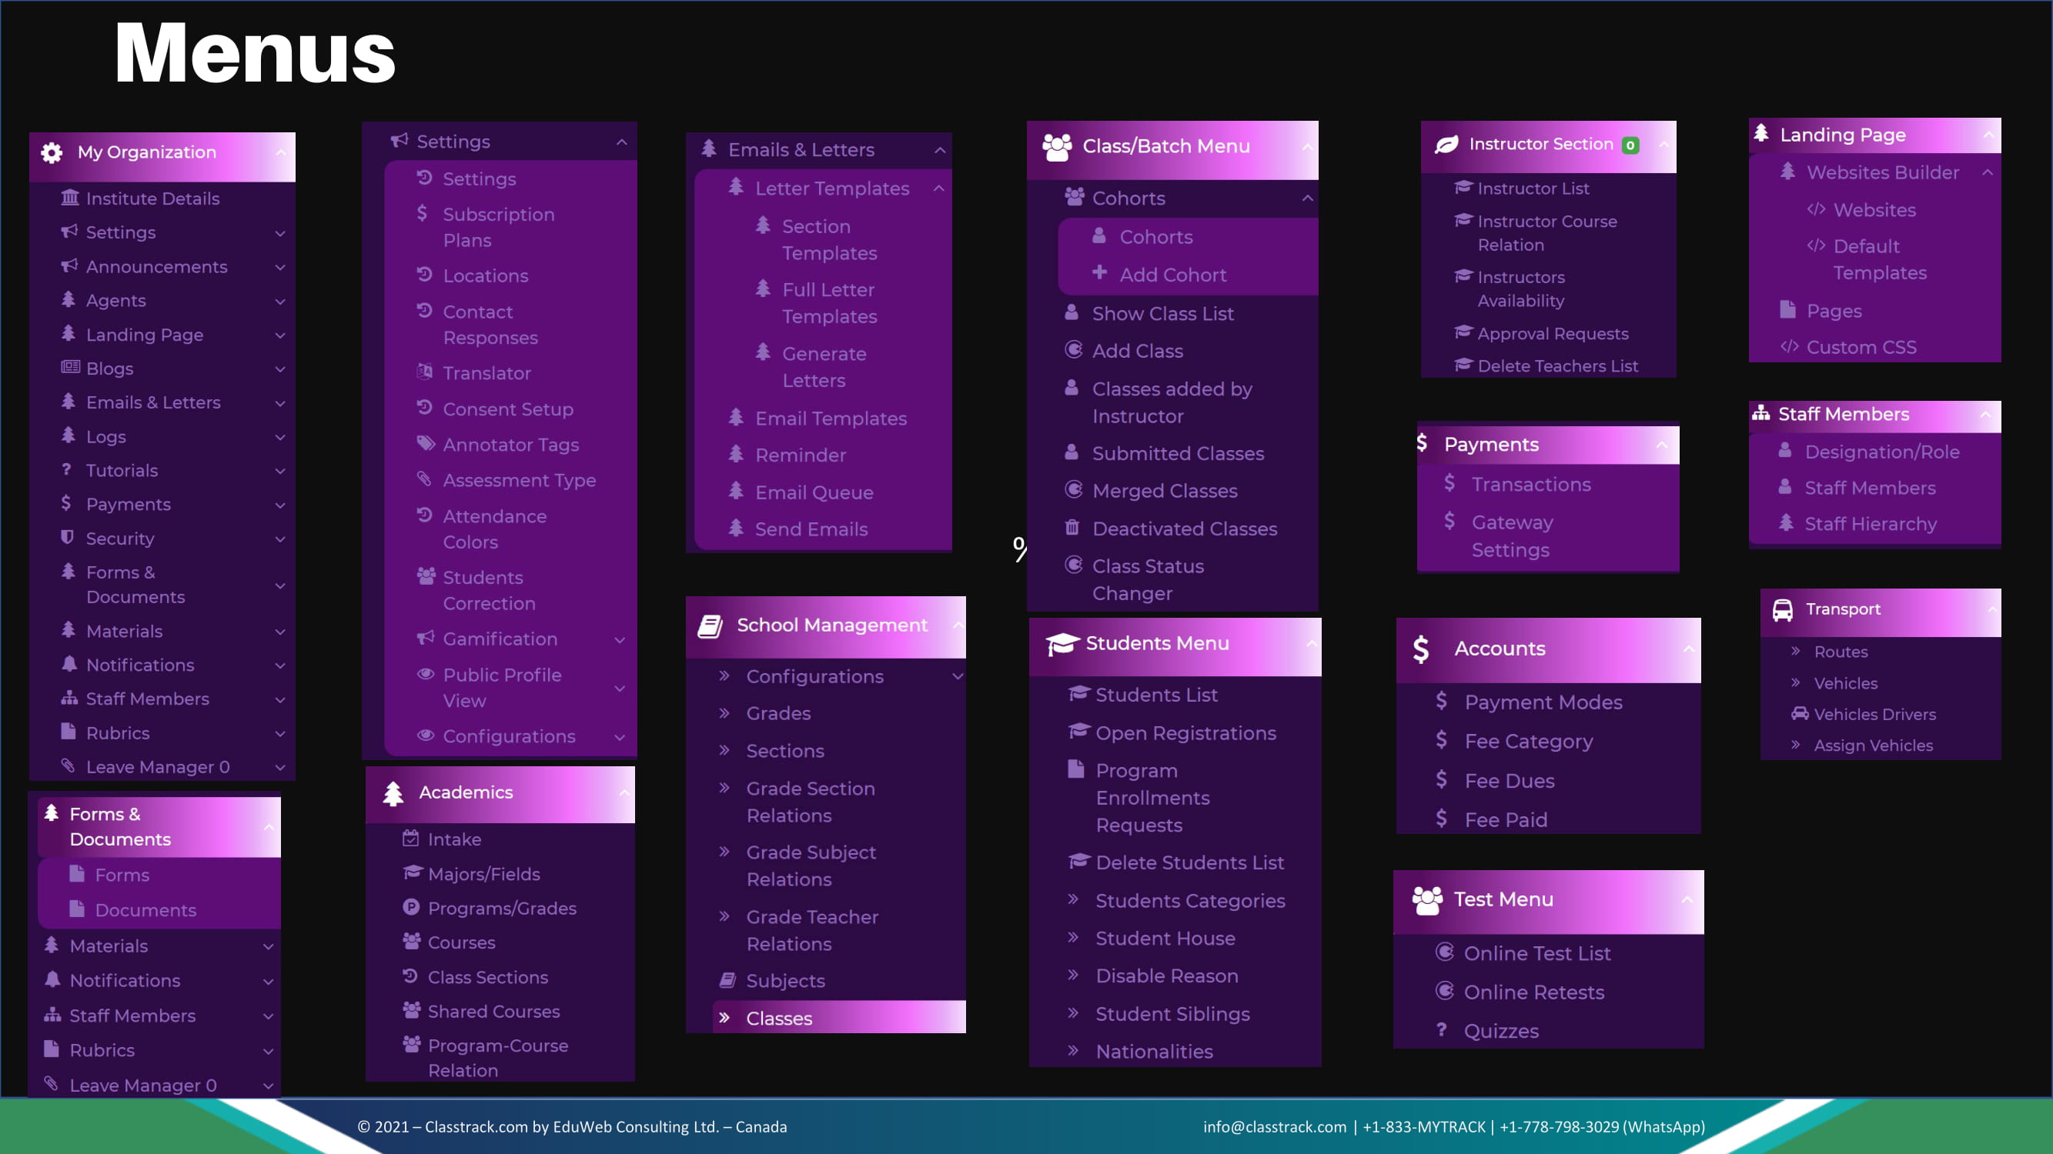
Task: Open Fee Category in Accounts menu
Action: click(1529, 742)
